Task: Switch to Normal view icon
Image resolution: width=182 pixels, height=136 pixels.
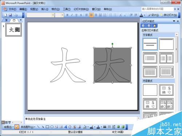Action: (x=3, y=123)
